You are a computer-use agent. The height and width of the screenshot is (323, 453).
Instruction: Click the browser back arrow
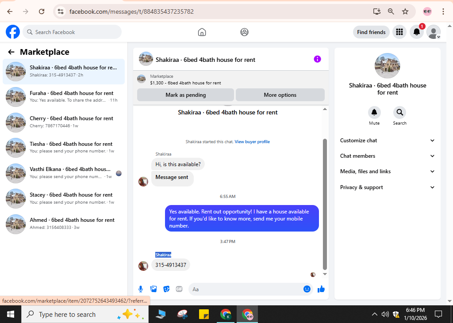point(10,11)
